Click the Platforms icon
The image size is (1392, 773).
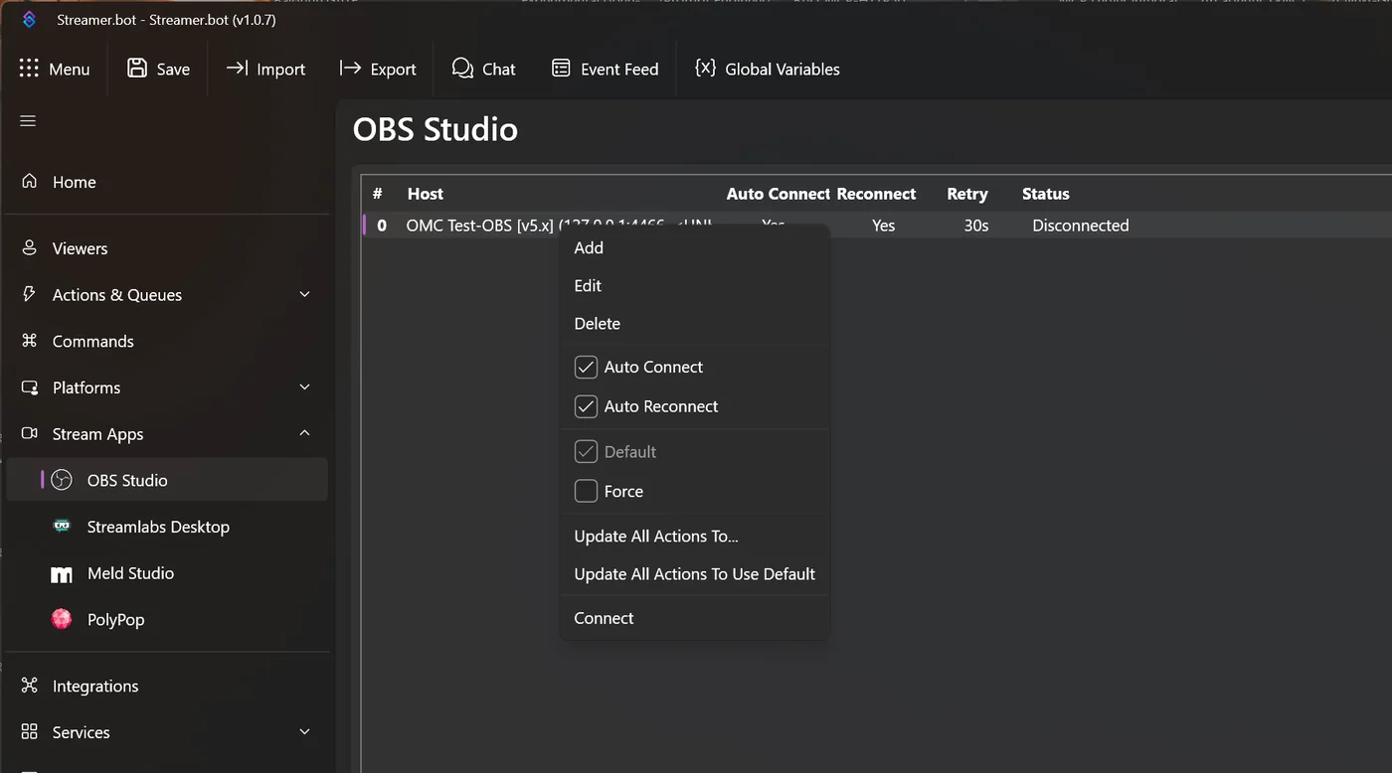[30, 387]
